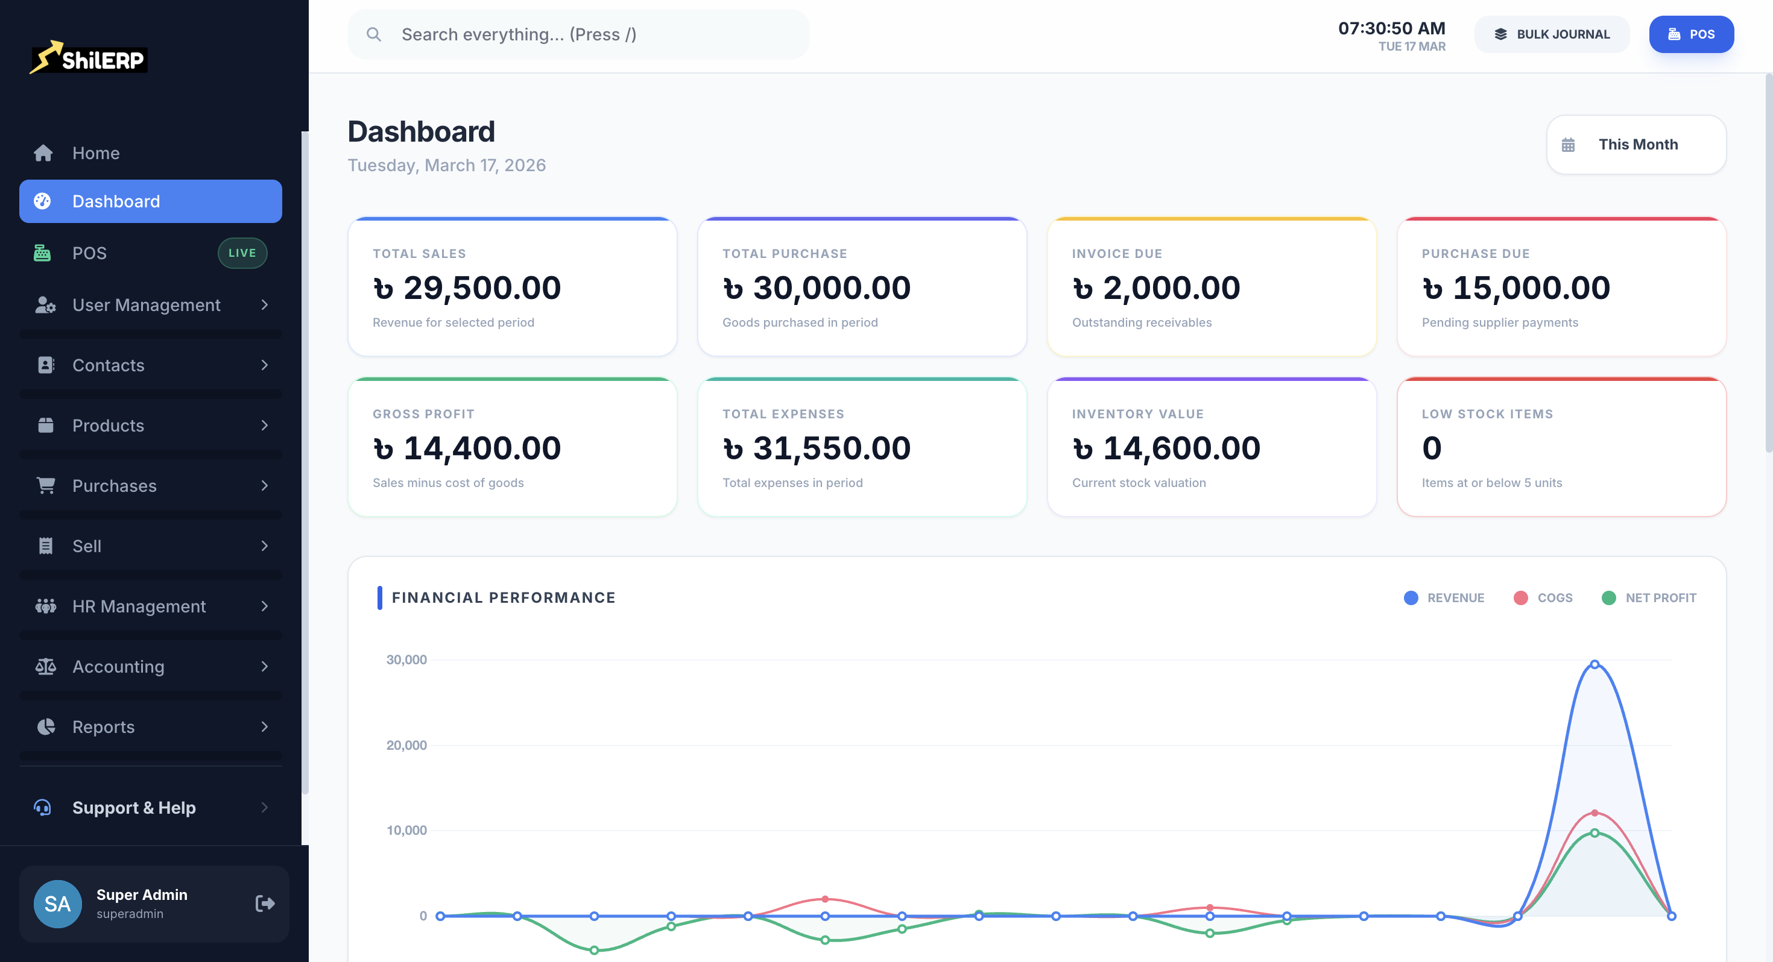1773x962 pixels.
Task: Expand the HR Management menu
Action: [265, 606]
